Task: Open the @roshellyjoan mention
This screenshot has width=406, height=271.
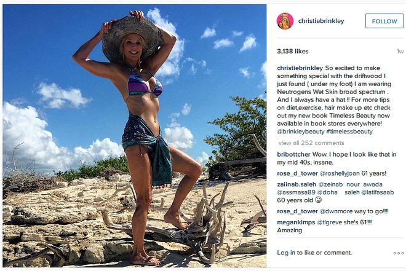Action: click(x=340, y=173)
